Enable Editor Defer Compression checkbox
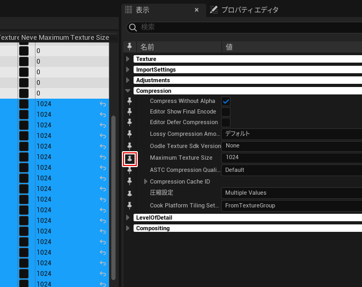362x287 pixels. click(226, 123)
